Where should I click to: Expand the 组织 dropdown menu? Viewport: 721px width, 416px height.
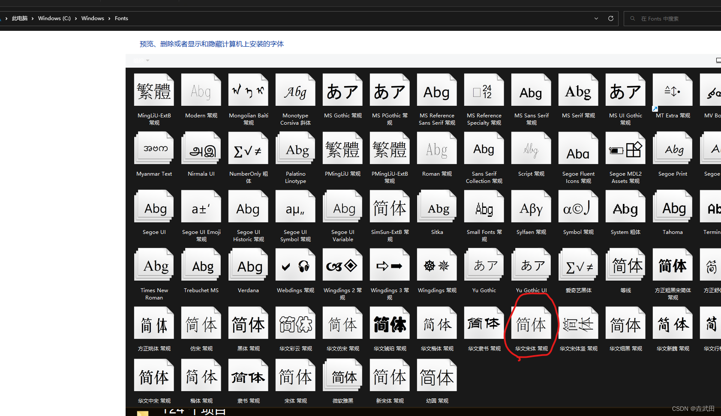141,60
